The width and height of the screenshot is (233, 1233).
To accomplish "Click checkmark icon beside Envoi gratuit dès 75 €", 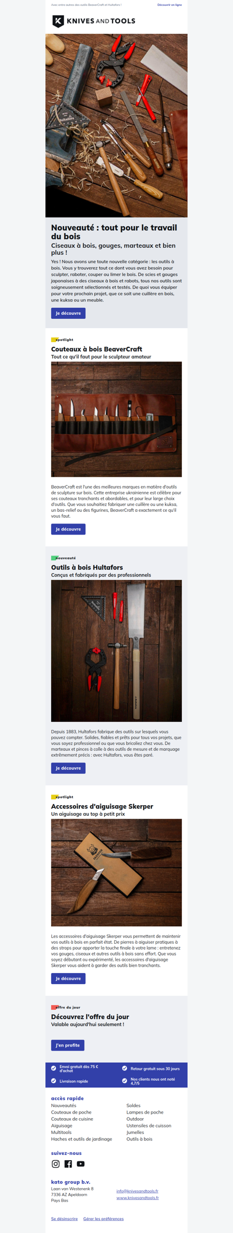I will [54, 1068].
